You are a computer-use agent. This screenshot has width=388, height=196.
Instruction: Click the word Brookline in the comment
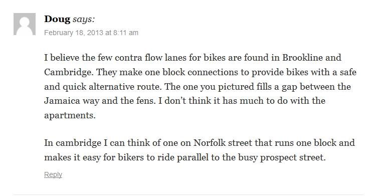303,58
